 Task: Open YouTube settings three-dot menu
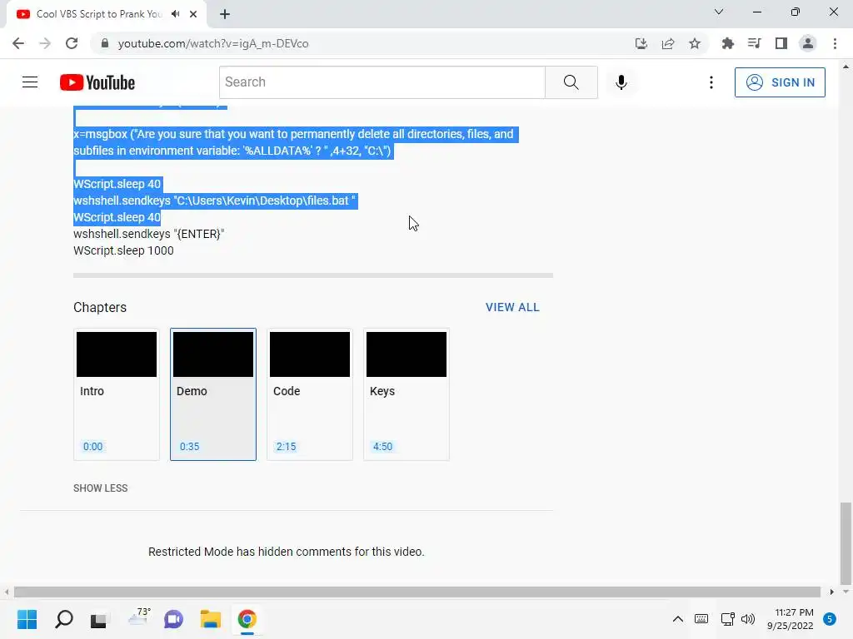[x=711, y=82]
